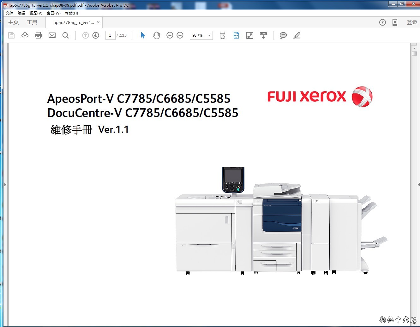Expand the left navigation pane
Viewport: 420px width, 327px height.
pyautogui.click(x=5, y=185)
